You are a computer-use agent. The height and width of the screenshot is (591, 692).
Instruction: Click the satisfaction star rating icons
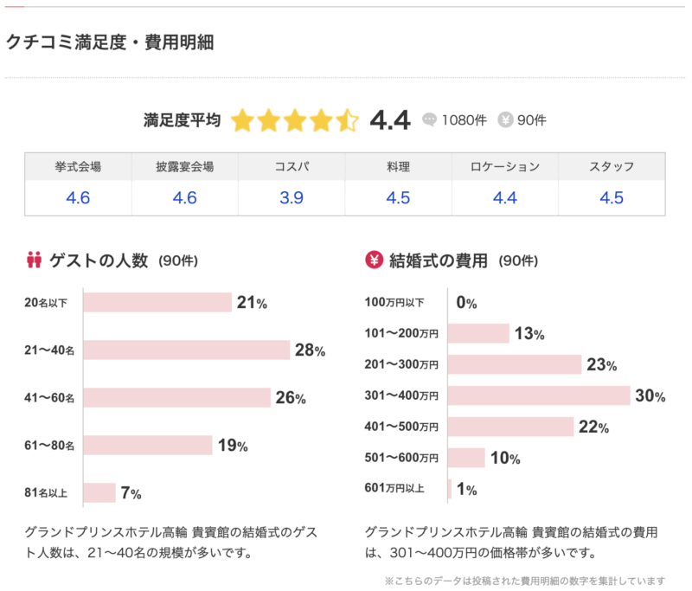click(294, 120)
